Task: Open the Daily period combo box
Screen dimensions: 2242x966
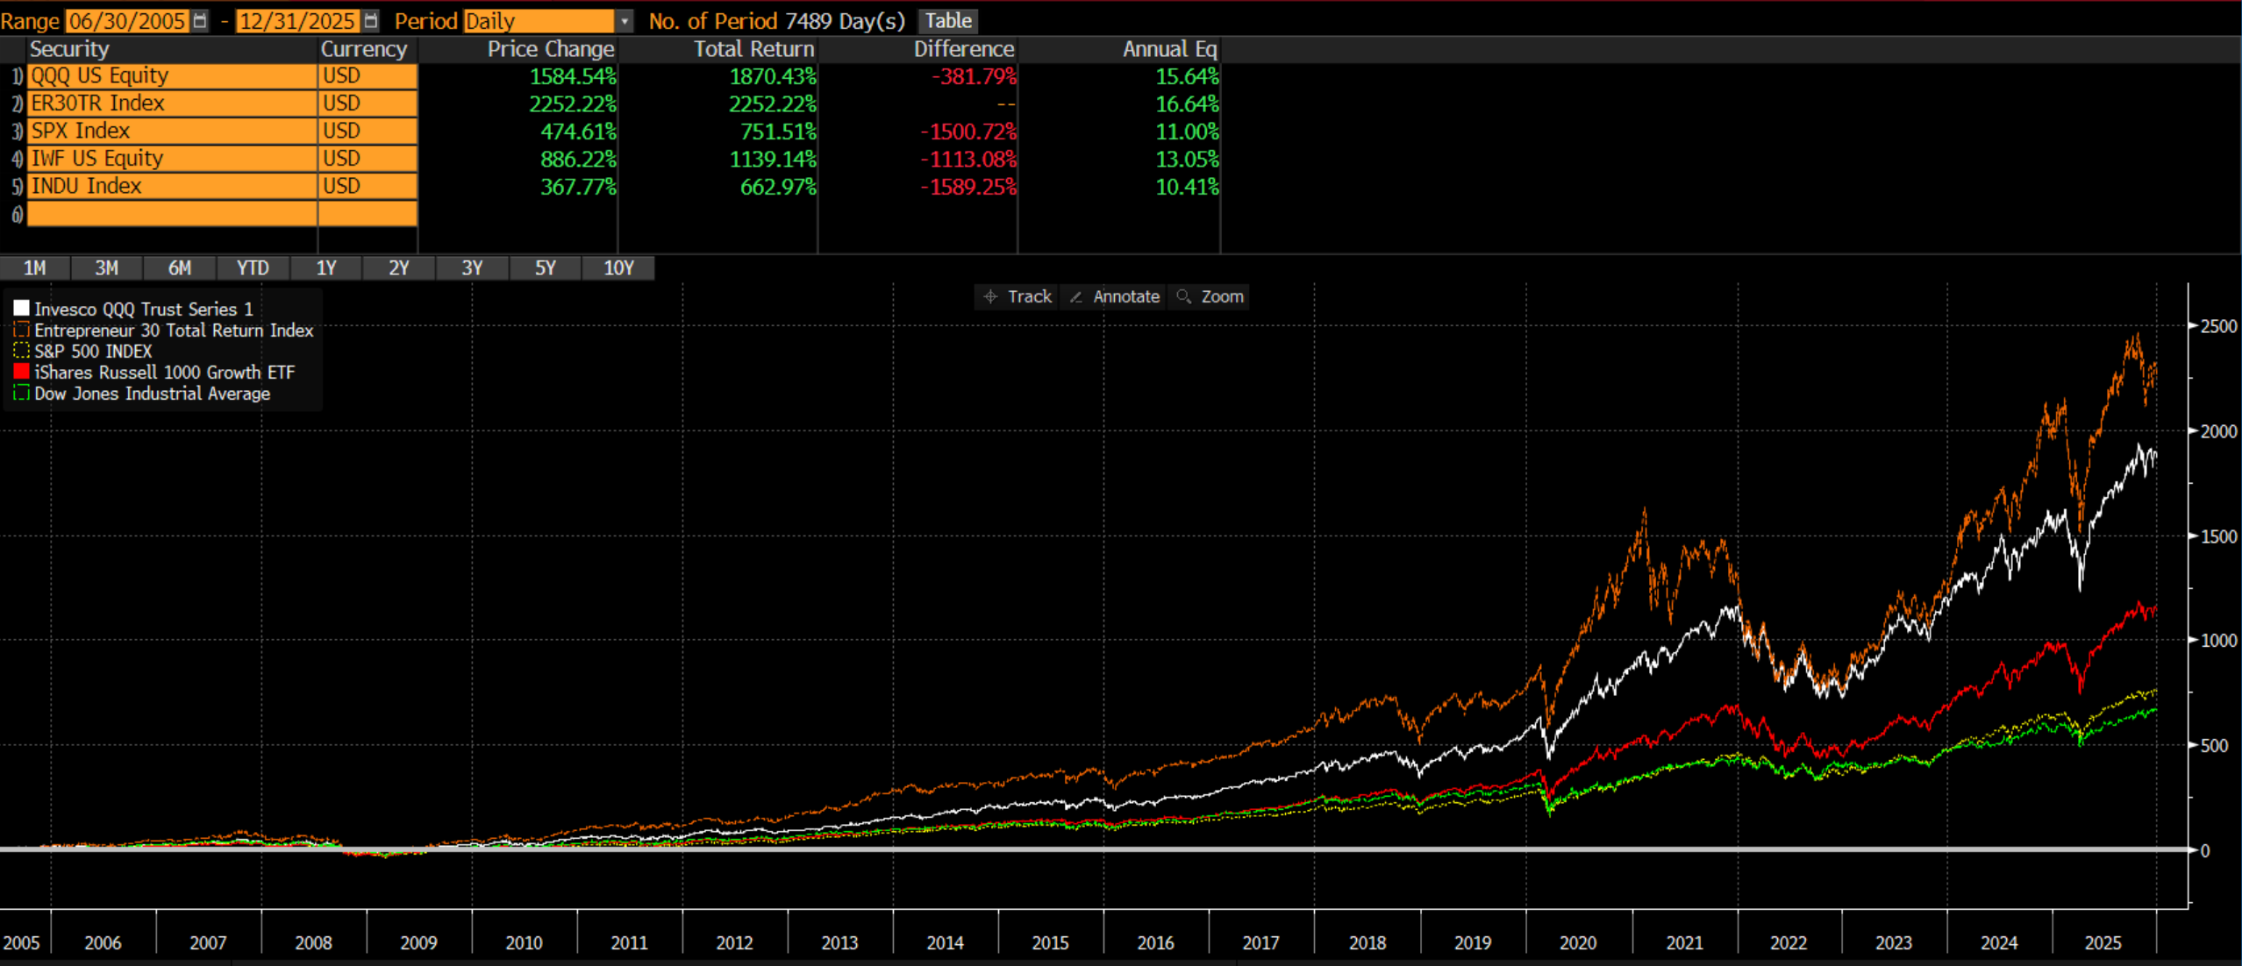Action: click(x=538, y=21)
